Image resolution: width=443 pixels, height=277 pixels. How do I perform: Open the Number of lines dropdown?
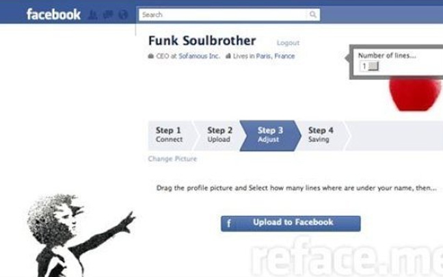pyautogui.click(x=369, y=66)
